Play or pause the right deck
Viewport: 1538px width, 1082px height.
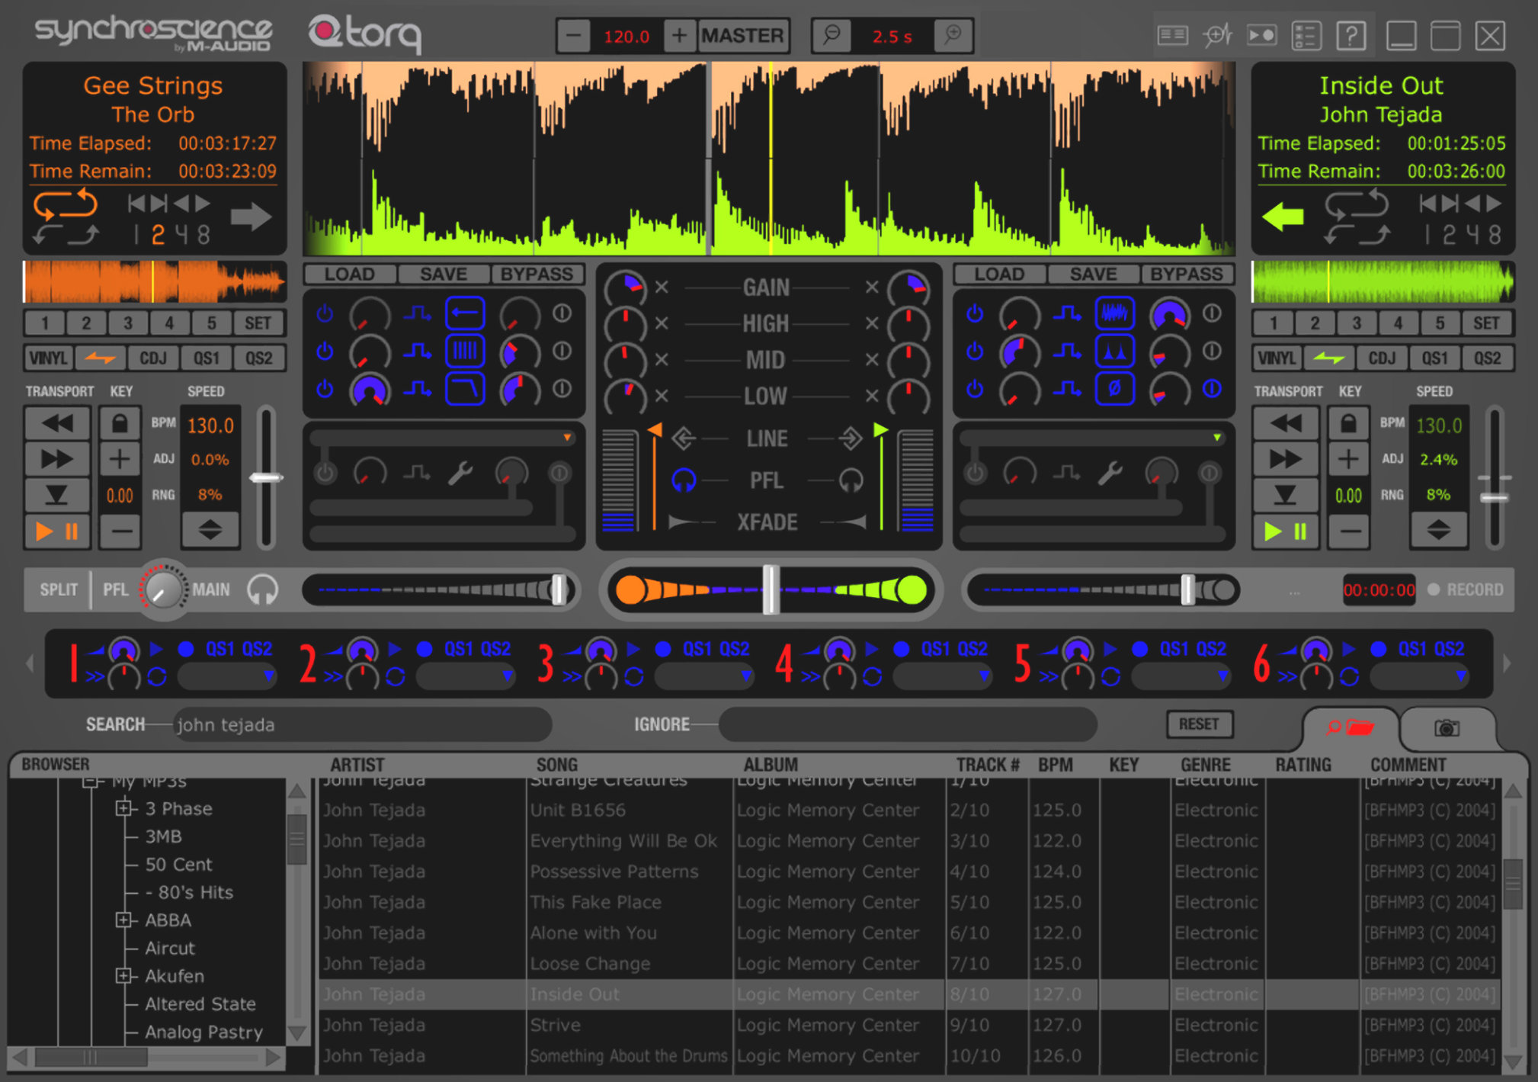(x=1286, y=531)
